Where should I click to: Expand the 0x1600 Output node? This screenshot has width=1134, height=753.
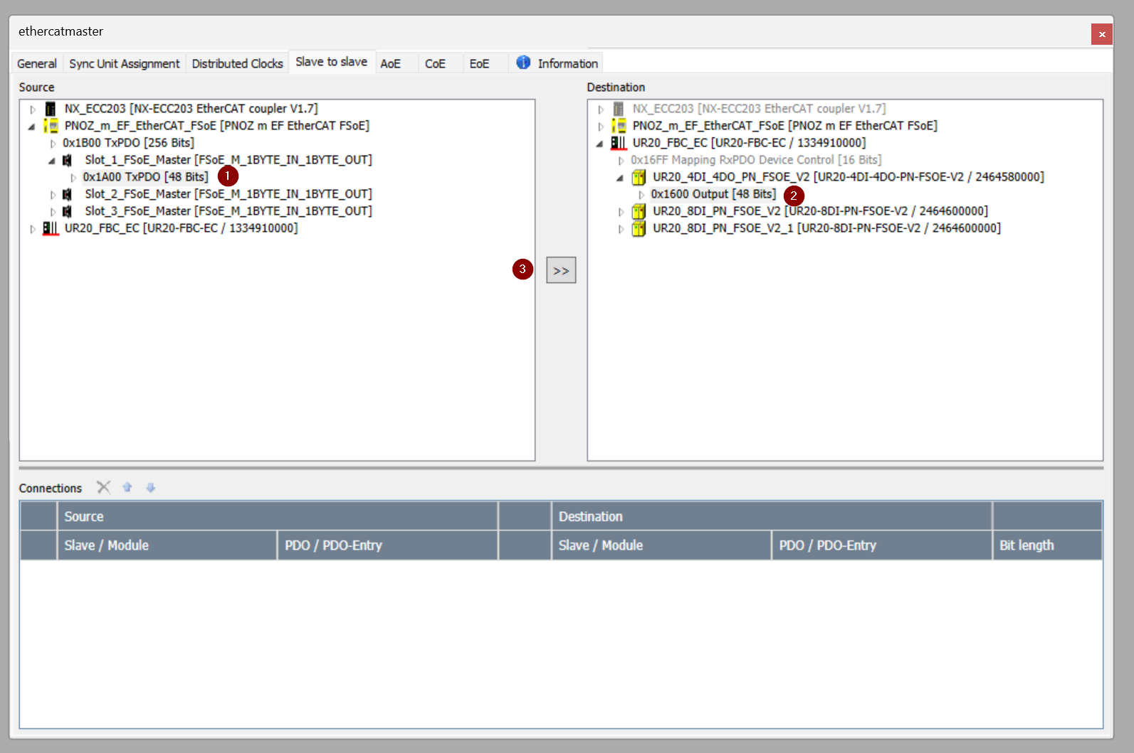(641, 195)
